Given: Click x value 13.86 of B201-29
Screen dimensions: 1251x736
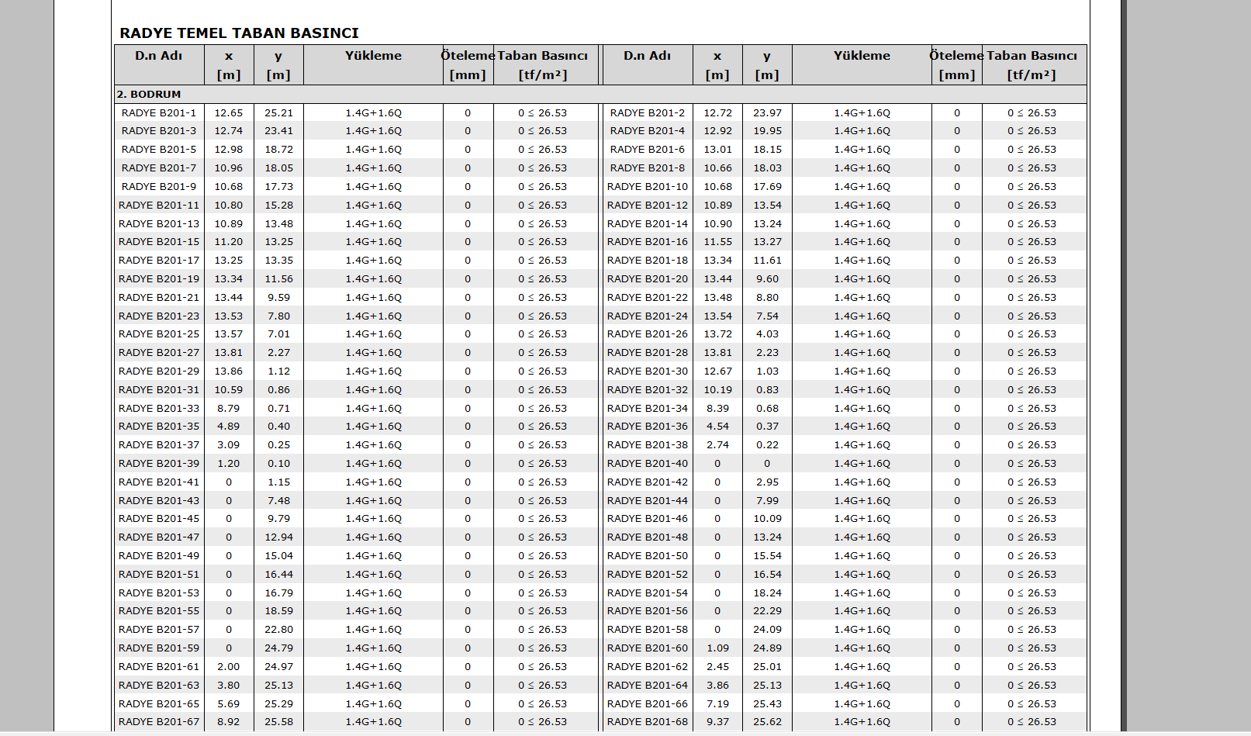Looking at the screenshot, I should tap(229, 371).
